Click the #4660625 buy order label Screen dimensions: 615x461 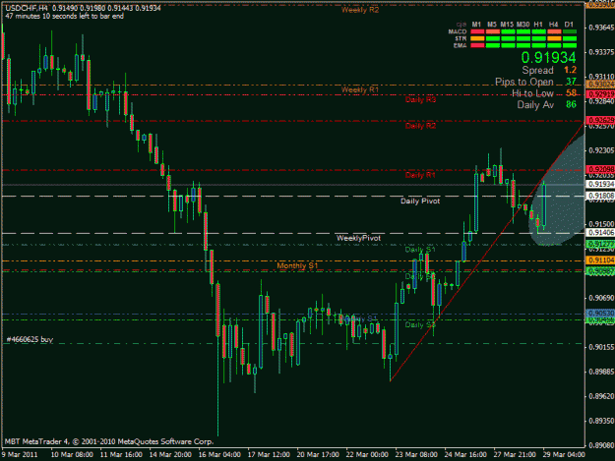click(30, 339)
